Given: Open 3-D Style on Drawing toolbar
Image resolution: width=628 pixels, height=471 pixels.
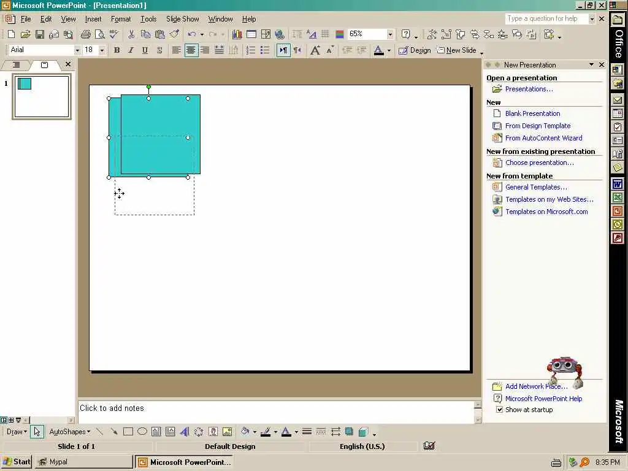Looking at the screenshot, I should [x=363, y=432].
